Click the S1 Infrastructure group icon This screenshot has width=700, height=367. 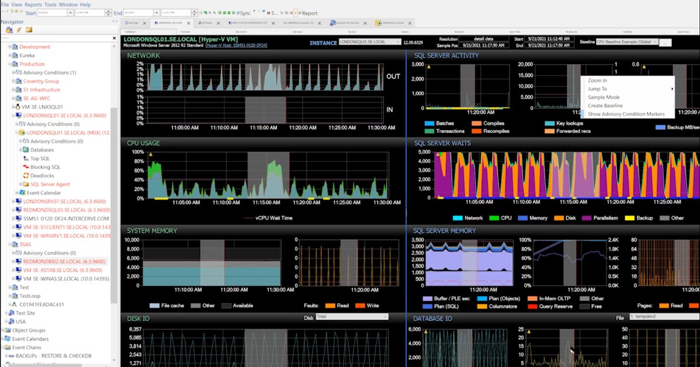pyautogui.click(x=18, y=90)
